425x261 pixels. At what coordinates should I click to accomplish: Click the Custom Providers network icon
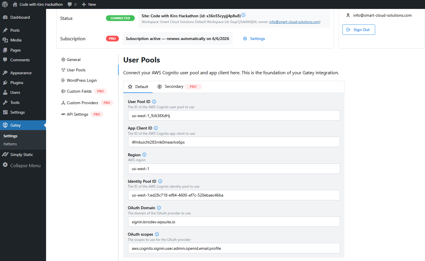63,103
